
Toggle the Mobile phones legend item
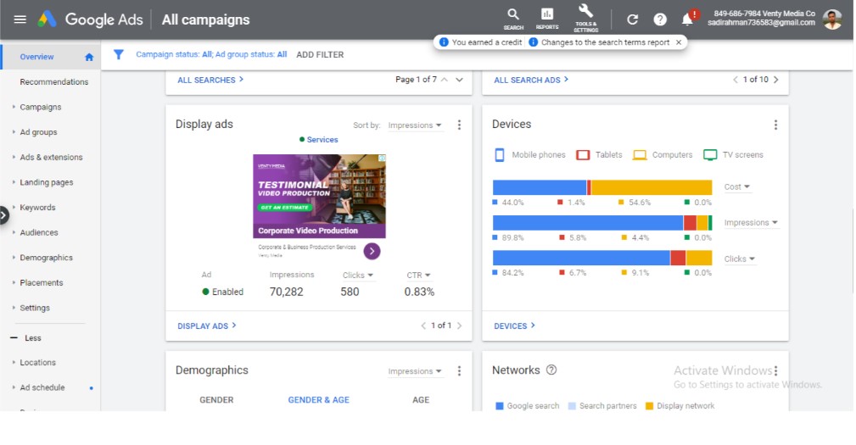530,155
